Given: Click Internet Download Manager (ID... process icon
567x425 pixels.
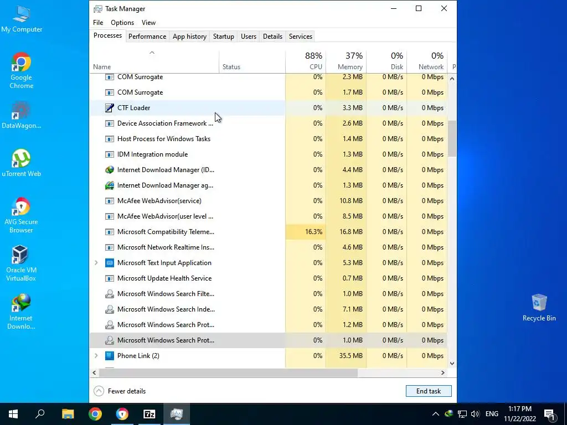Looking at the screenshot, I should (109, 169).
